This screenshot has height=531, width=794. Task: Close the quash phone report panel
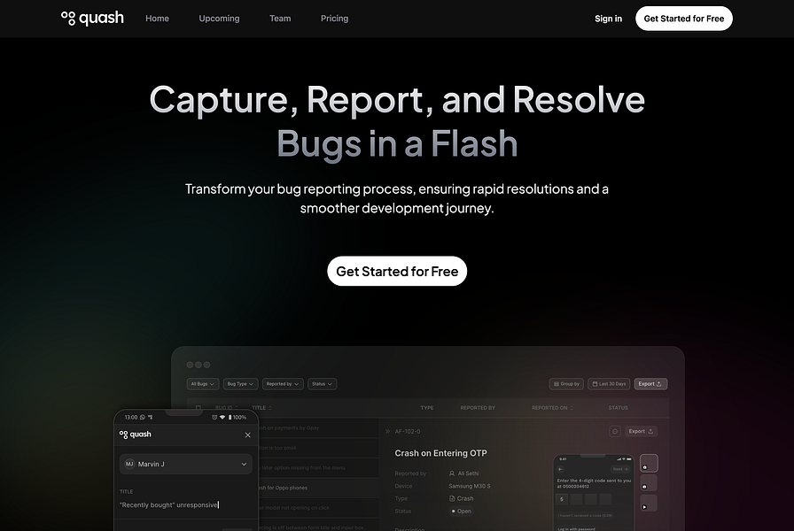click(x=247, y=435)
